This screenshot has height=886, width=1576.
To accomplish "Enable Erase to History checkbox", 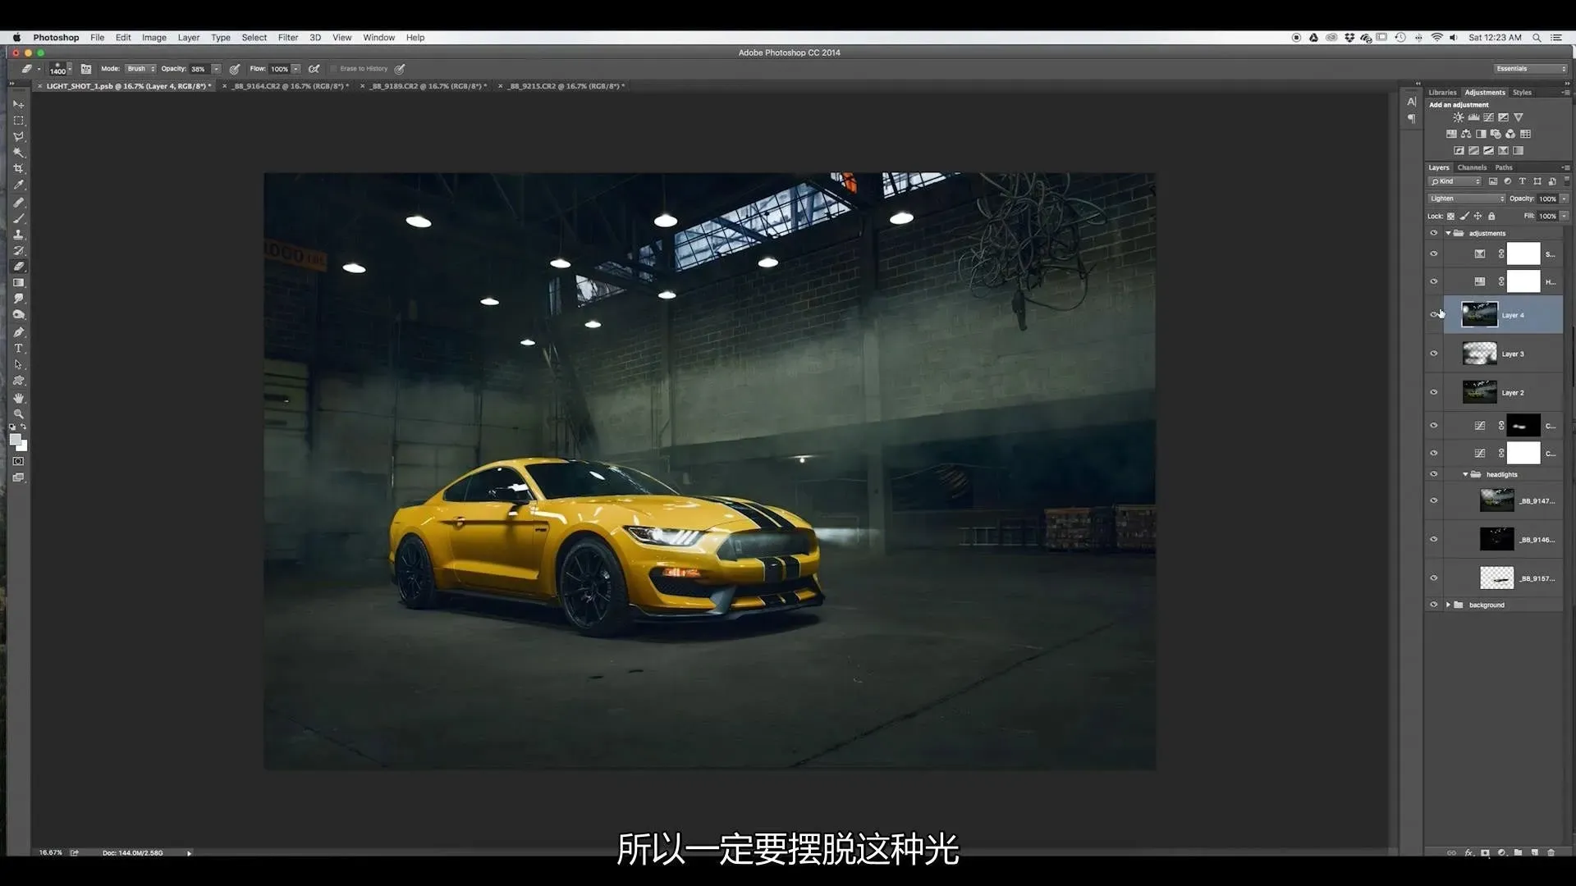I will (x=334, y=69).
